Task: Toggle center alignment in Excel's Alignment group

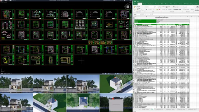Action: (x=165, y=9)
